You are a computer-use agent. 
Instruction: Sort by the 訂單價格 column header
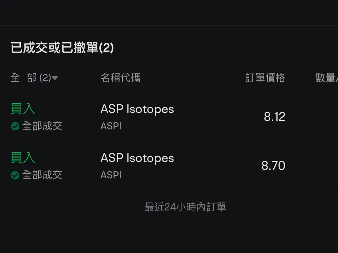coord(265,78)
